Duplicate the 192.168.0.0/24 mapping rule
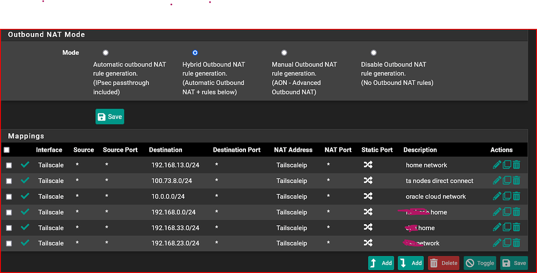The height and width of the screenshot is (273, 537). click(507, 212)
